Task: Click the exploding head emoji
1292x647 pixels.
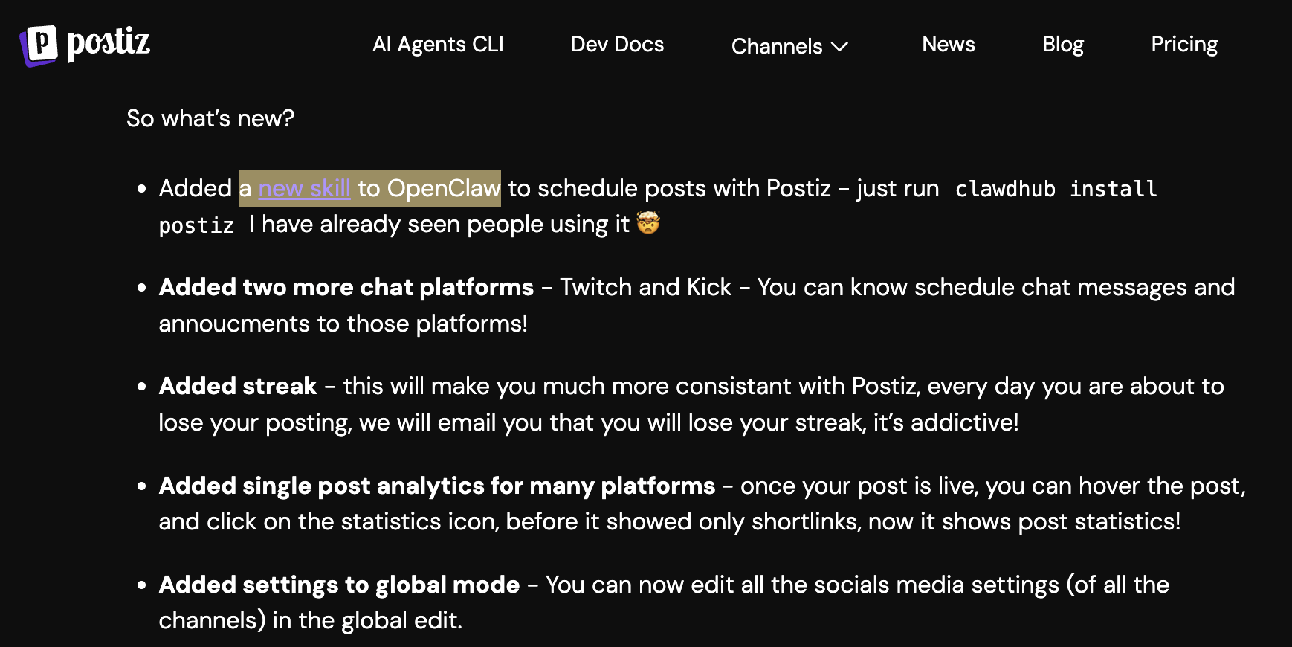Action: tap(648, 223)
